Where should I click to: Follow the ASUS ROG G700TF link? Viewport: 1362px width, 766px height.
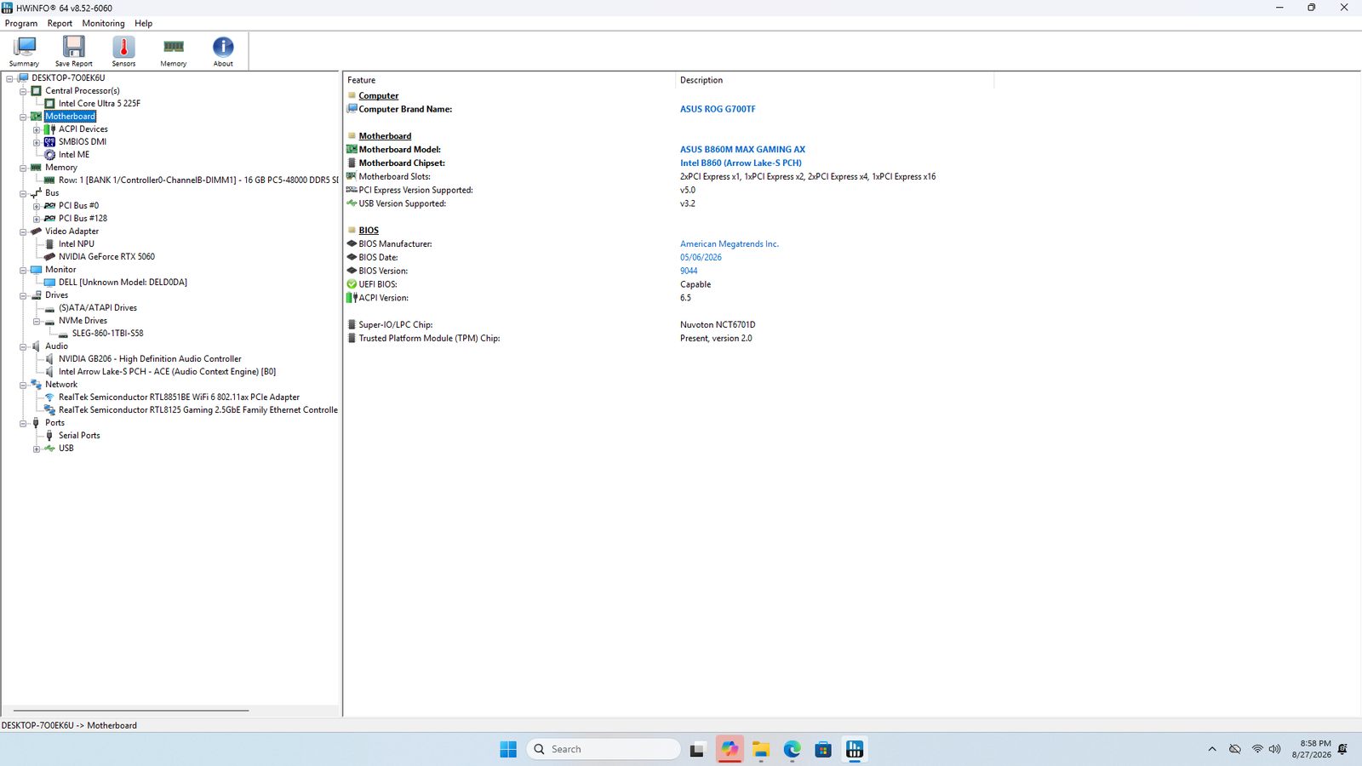coord(718,109)
